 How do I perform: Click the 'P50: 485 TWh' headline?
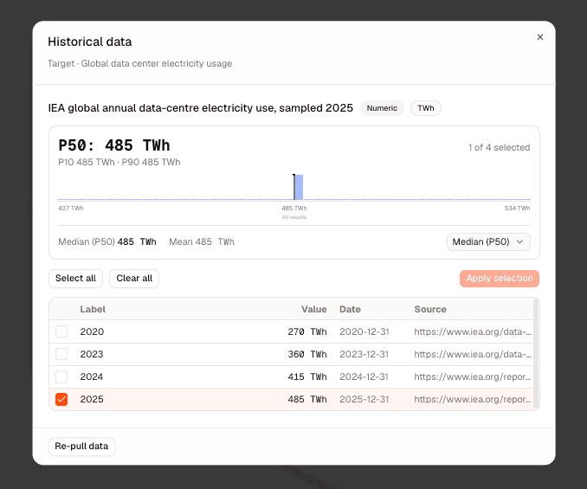pyautogui.click(x=114, y=145)
